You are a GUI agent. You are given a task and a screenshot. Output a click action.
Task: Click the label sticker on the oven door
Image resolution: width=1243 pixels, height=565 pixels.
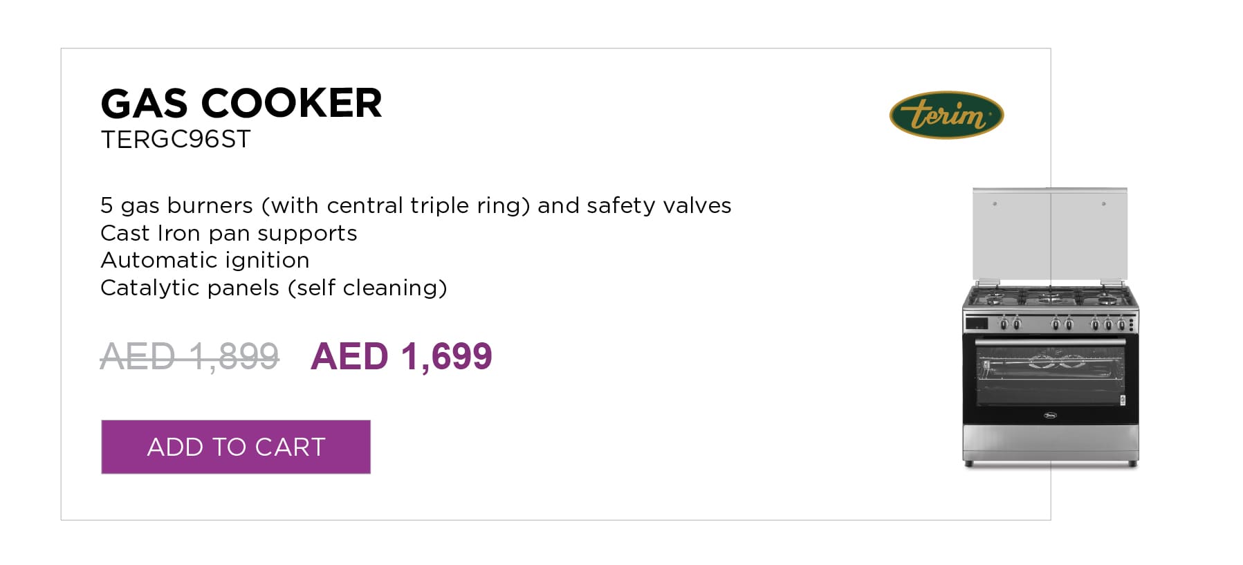(1123, 400)
